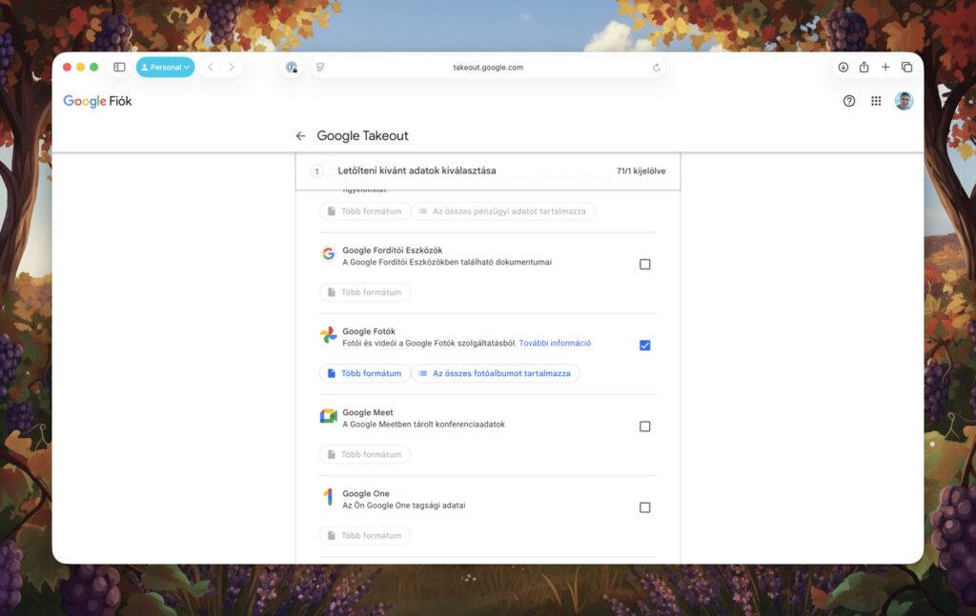Click the Google One title text
This screenshot has width=976, height=616.
point(366,493)
